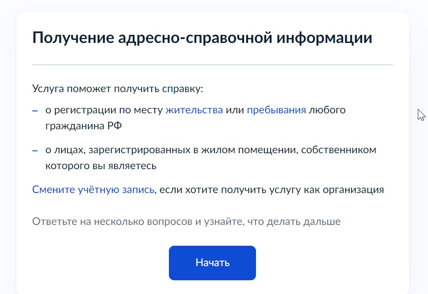Click the divider line under the heading
This screenshot has width=428, height=294.
(x=212, y=65)
